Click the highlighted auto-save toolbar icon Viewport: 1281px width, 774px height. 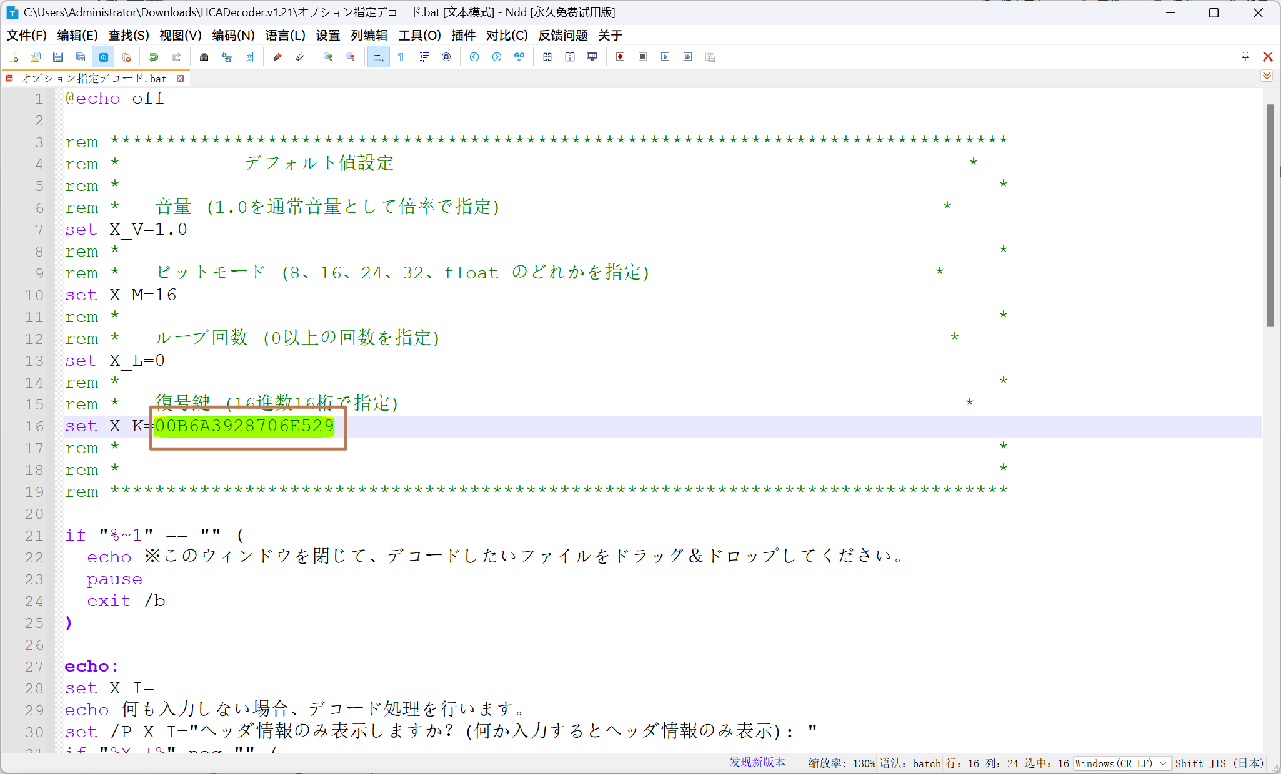tap(103, 57)
